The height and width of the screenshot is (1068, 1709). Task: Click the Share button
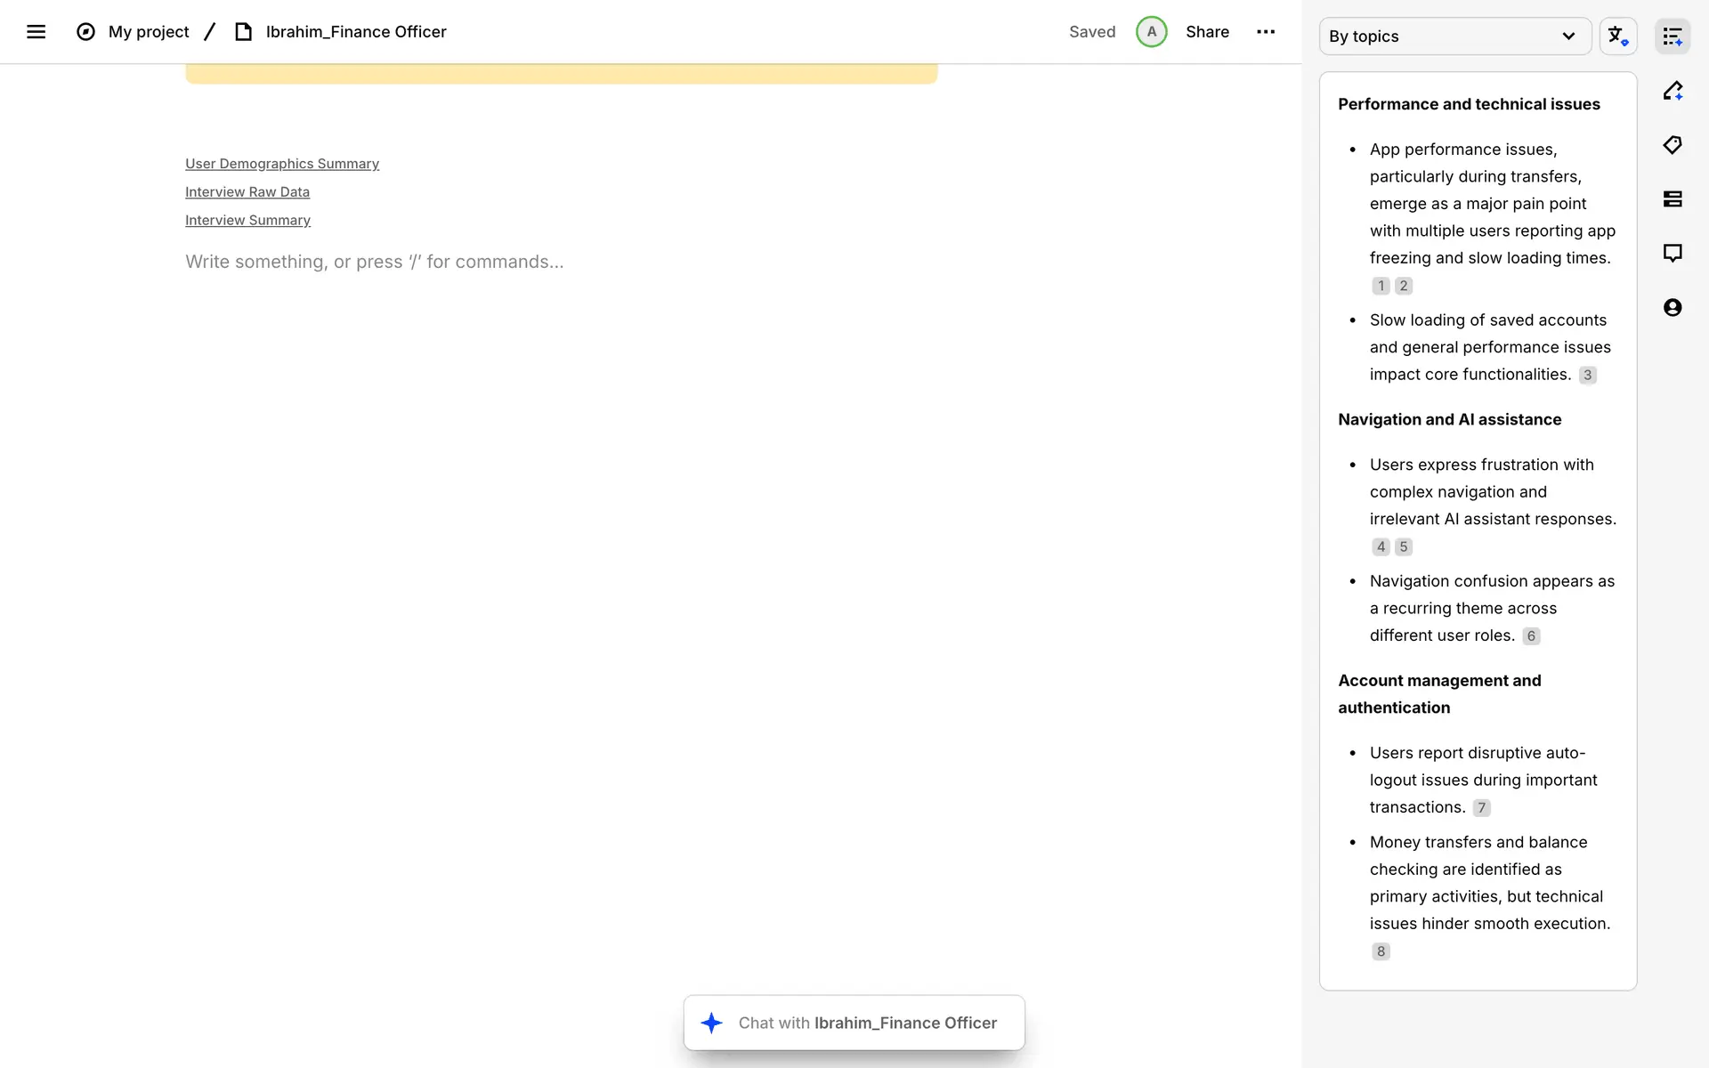(1207, 32)
